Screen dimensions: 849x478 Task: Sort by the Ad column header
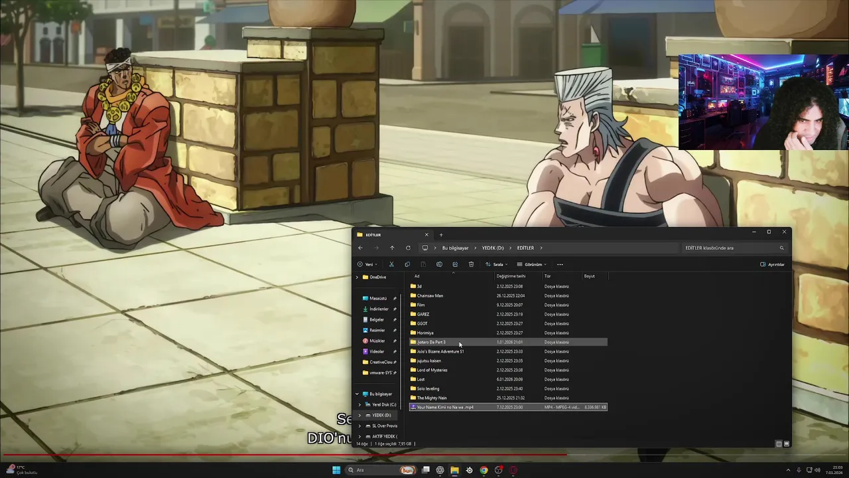click(x=453, y=276)
